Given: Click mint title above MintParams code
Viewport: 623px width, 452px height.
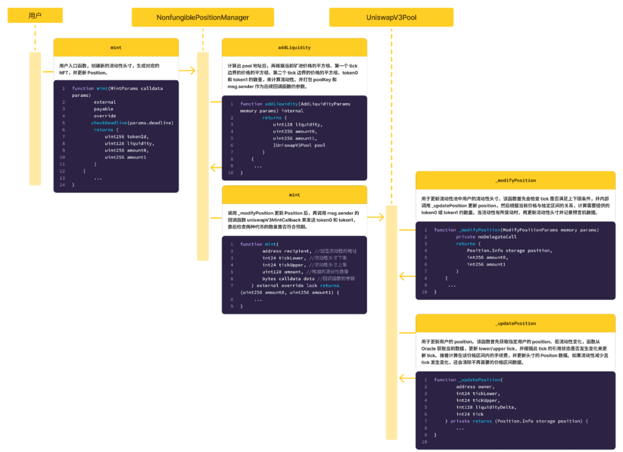Looking at the screenshot, I should tap(116, 48).
